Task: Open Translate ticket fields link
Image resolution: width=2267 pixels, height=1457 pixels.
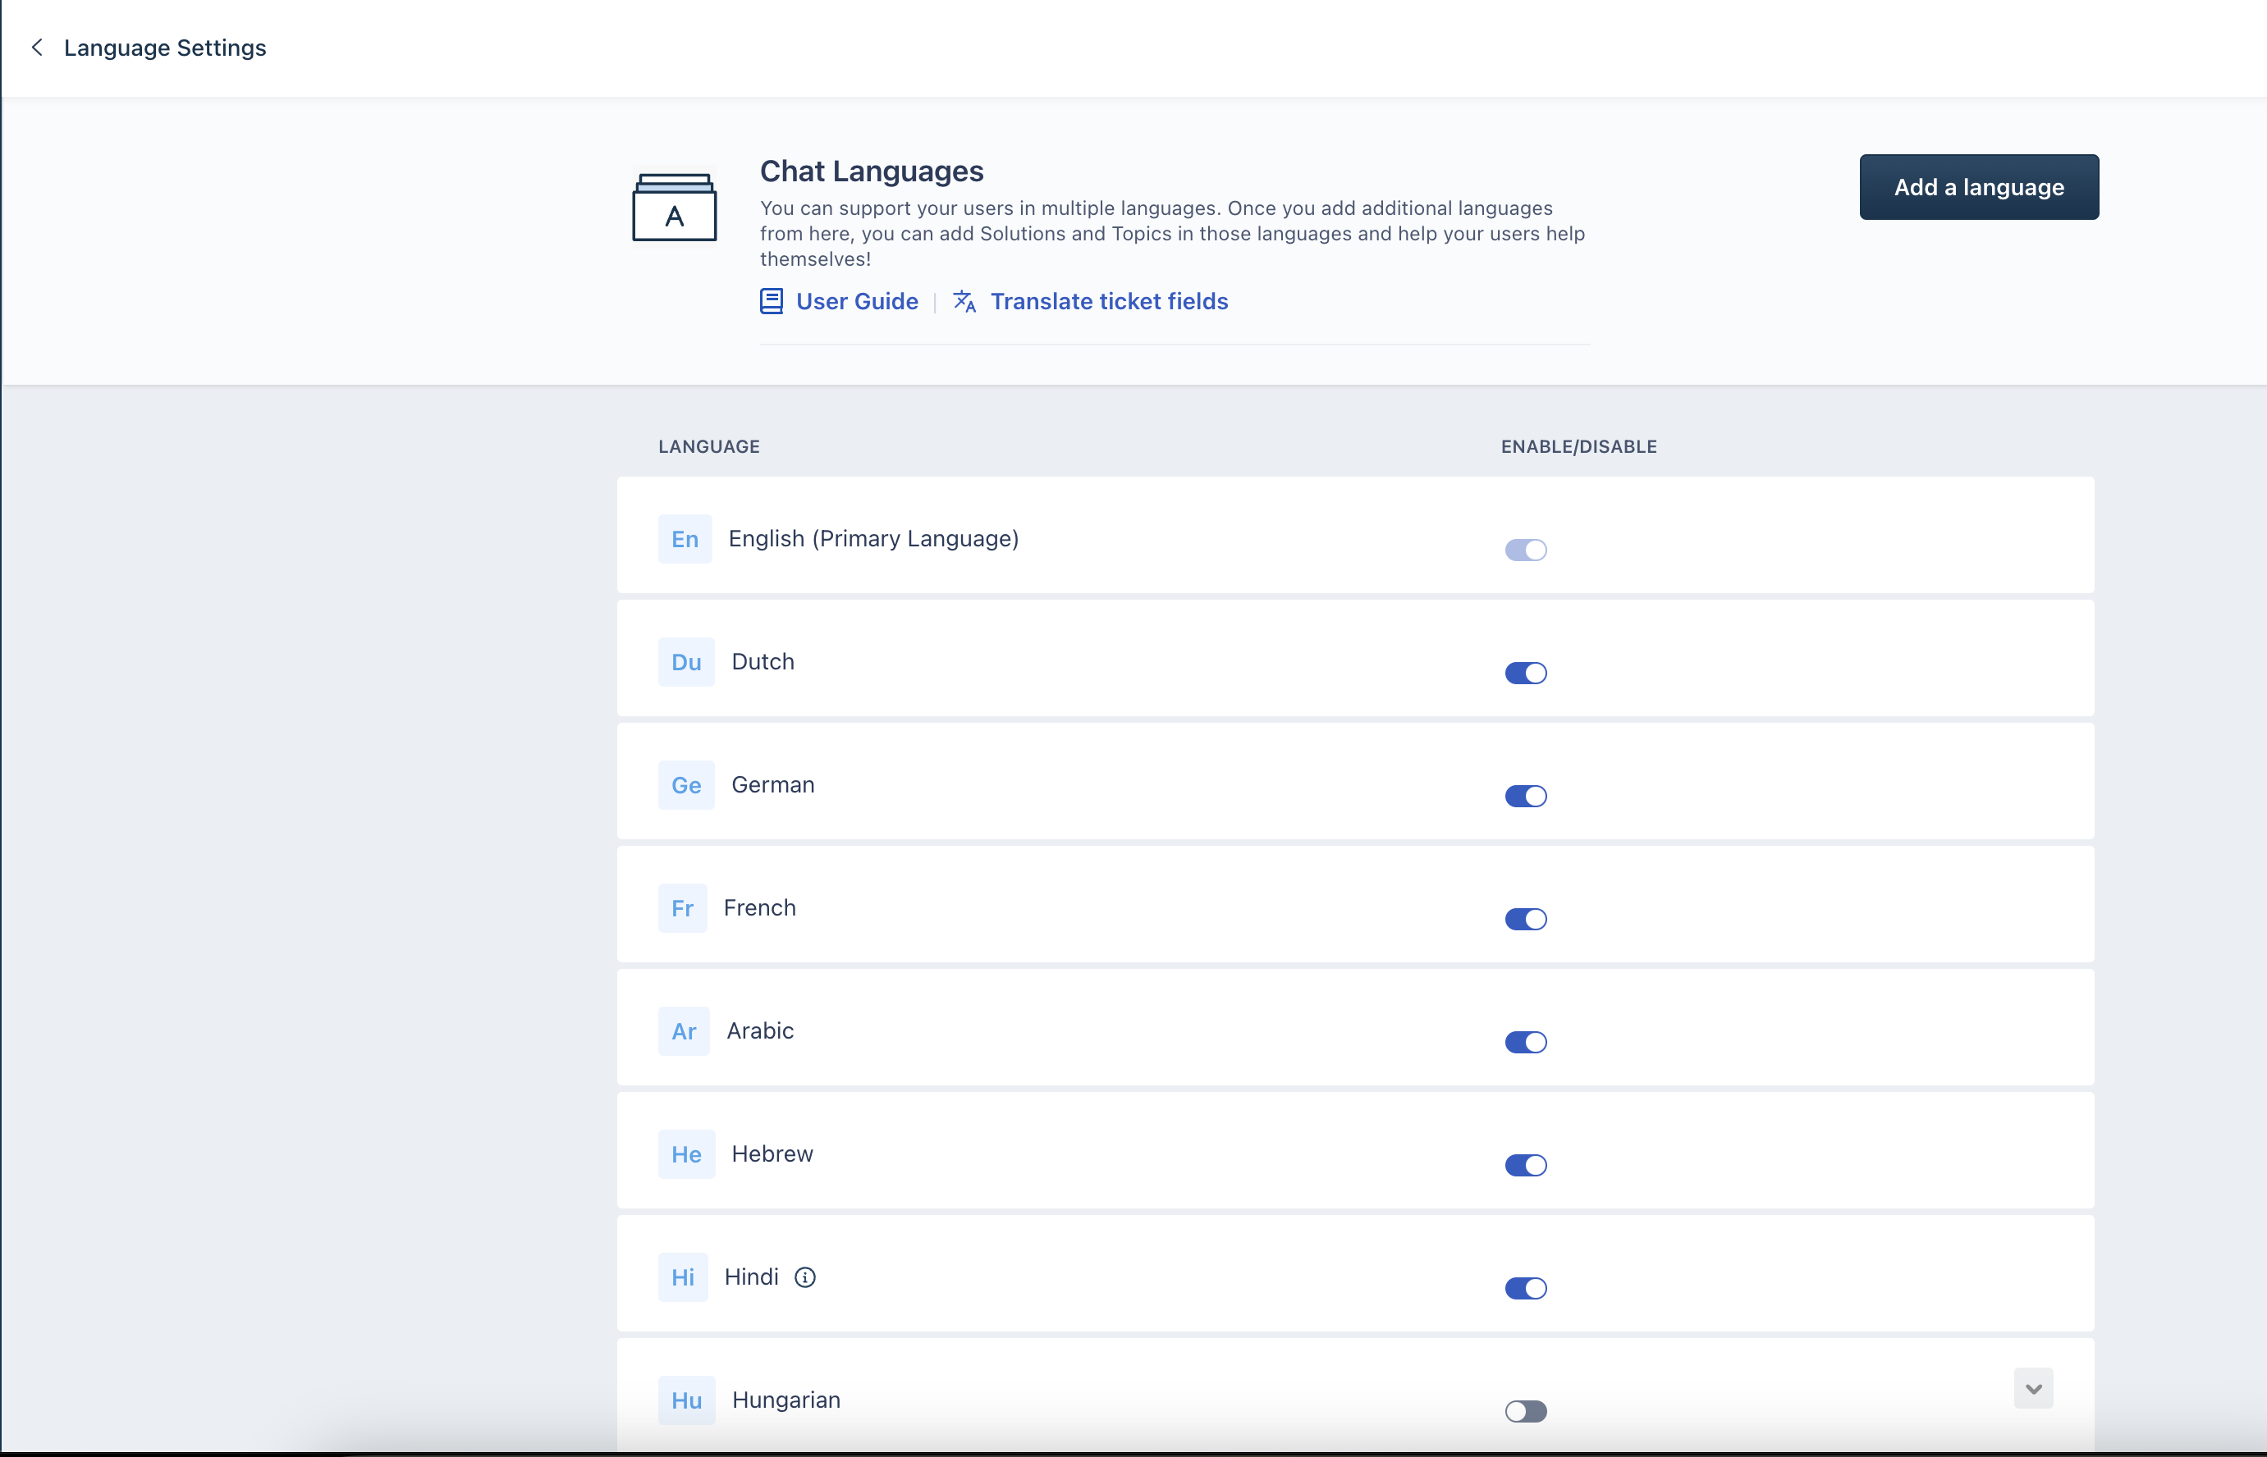Action: tap(1108, 301)
